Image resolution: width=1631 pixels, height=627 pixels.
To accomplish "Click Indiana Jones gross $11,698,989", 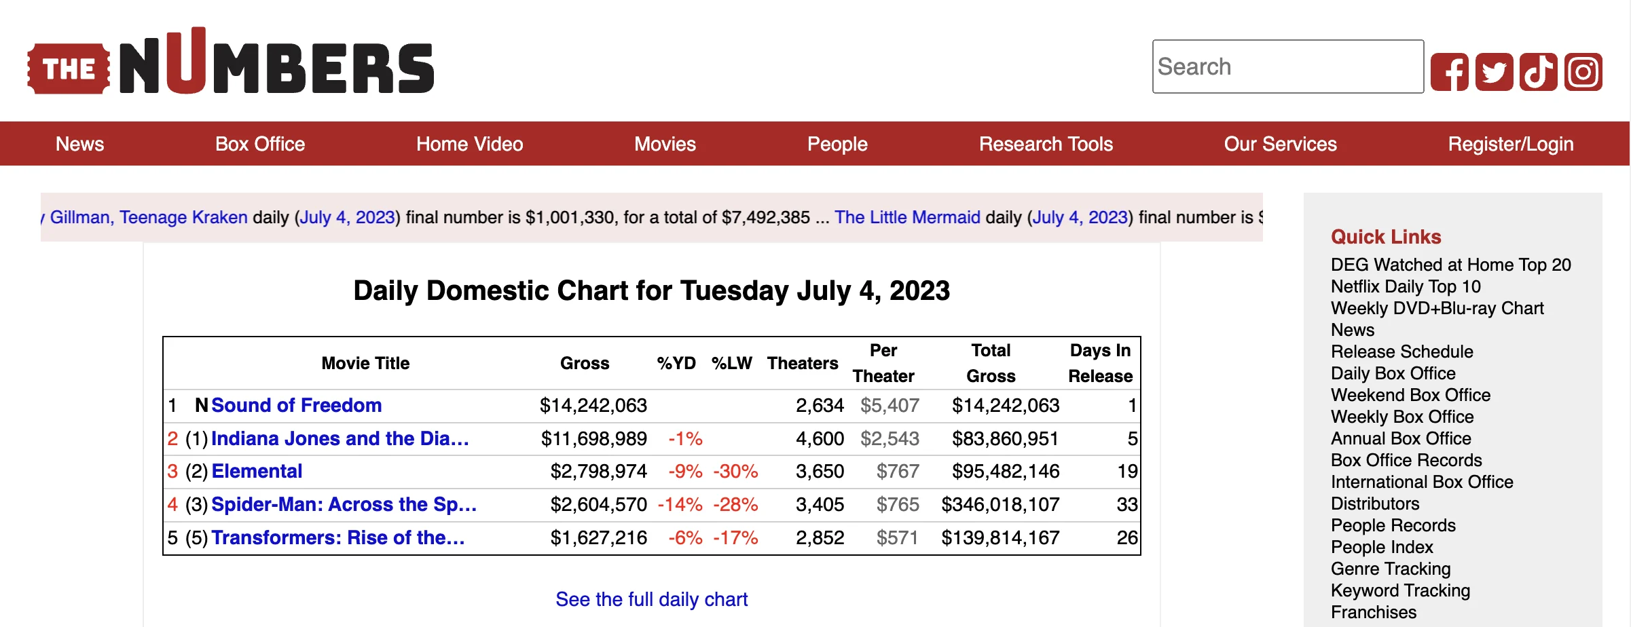I will click(593, 438).
